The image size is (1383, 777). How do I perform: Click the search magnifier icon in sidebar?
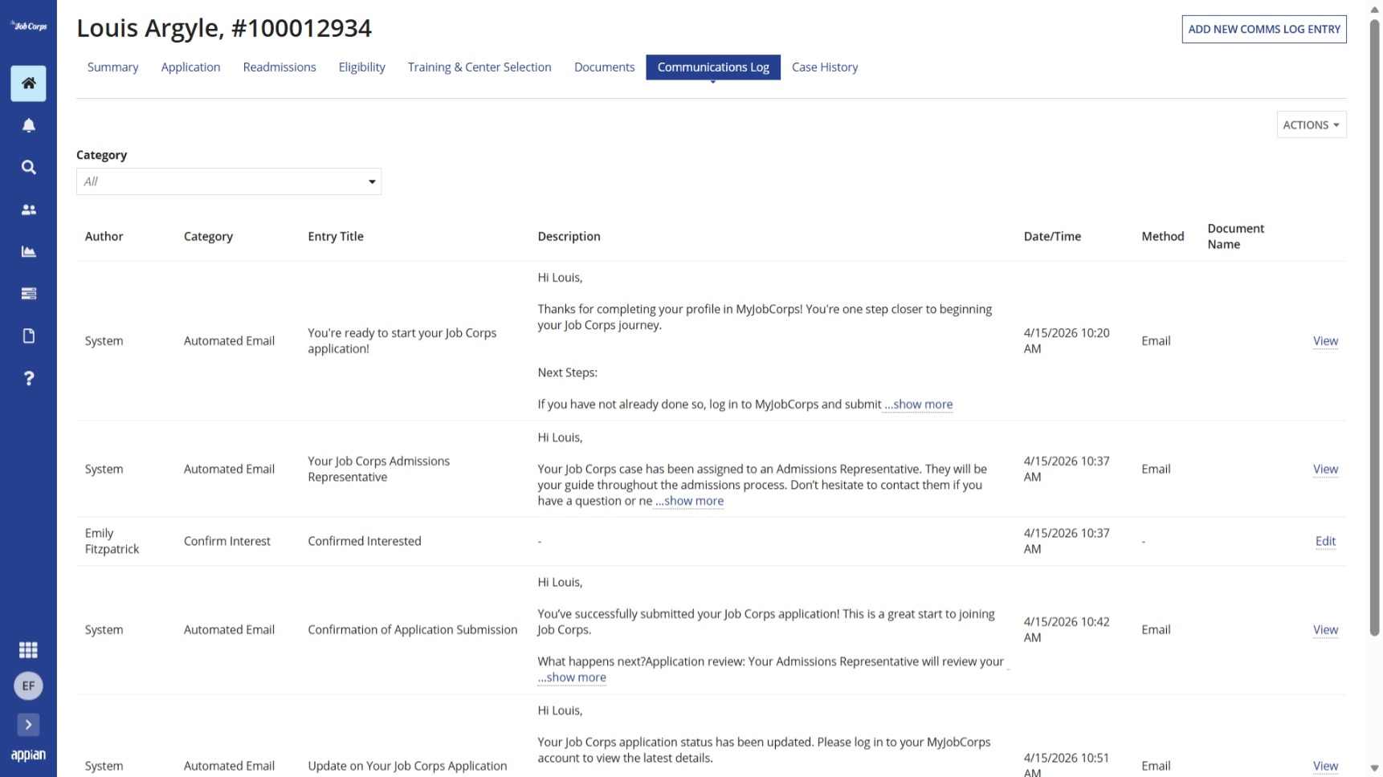[x=28, y=167]
